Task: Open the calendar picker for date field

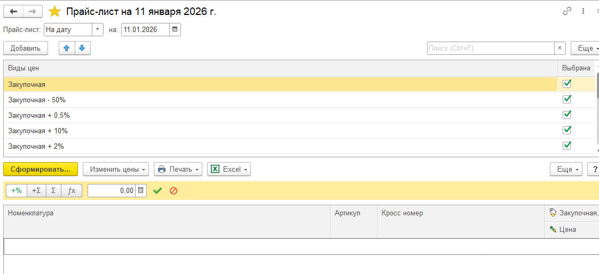Action: pos(175,30)
